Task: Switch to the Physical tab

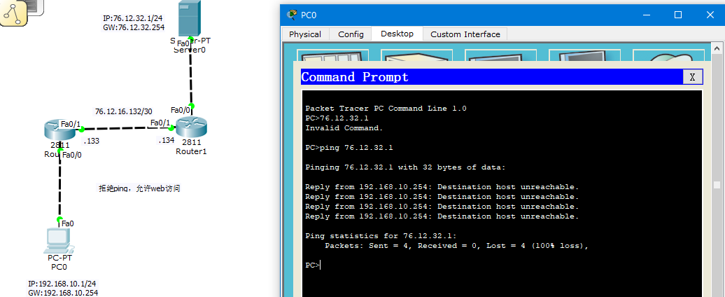Action: pos(305,34)
